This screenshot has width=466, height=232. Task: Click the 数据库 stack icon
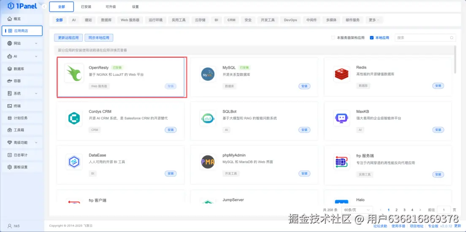coord(10,69)
